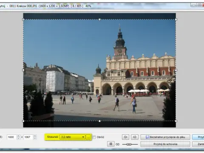
Task: Increase crop width with the up stepper
Action: pos(18,136)
